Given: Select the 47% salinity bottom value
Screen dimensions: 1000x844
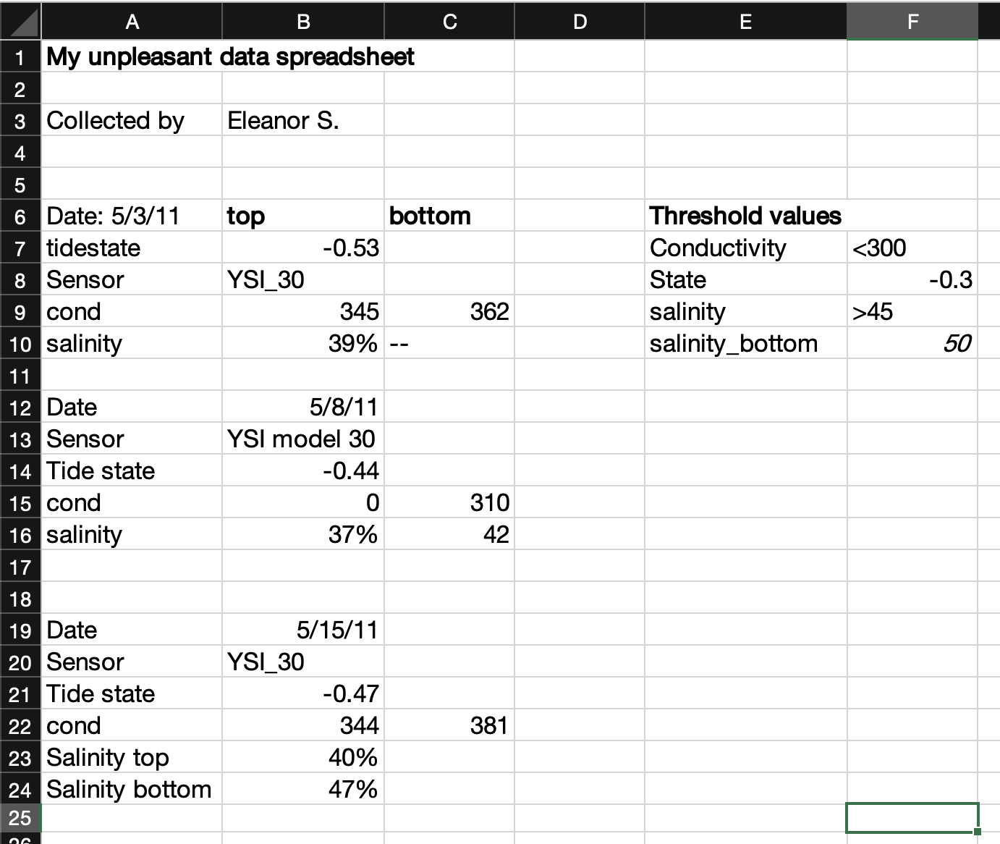Looking at the screenshot, I should [302, 789].
